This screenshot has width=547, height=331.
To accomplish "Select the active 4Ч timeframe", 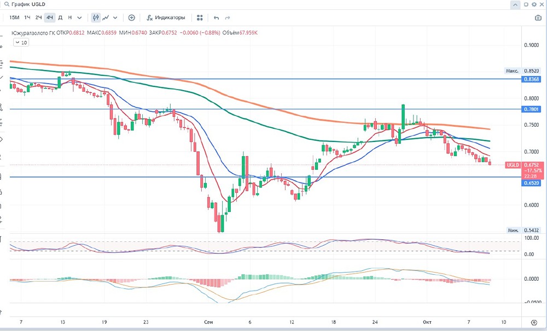I will pyautogui.click(x=50, y=17).
